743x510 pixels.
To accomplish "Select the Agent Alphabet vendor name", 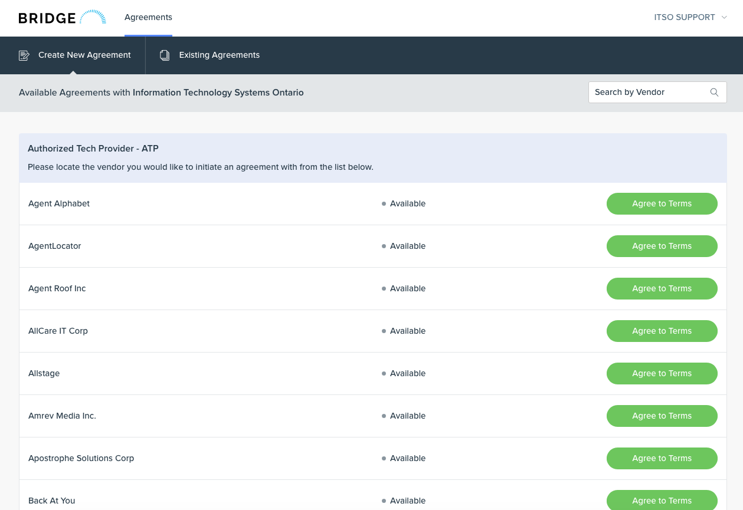I will point(59,204).
